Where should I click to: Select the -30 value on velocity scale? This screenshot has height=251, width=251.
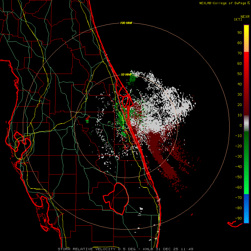click(x=238, y=156)
